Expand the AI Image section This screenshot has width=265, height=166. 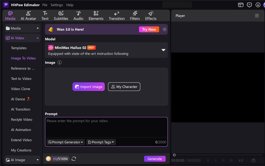(x=22, y=160)
